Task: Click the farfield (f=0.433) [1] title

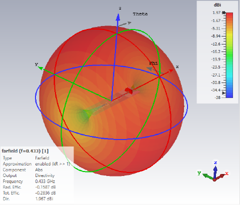Action: (x=25, y=151)
